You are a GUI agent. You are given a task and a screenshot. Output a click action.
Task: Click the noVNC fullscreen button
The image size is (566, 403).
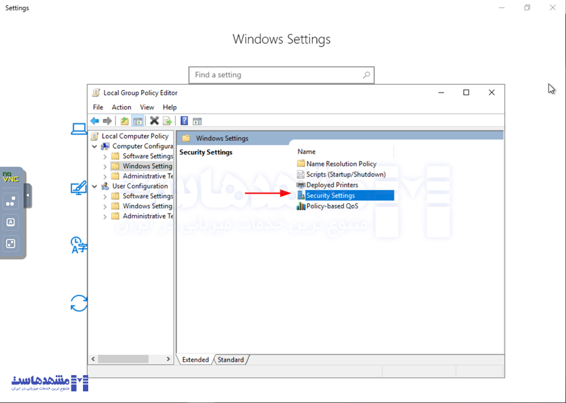(10, 243)
